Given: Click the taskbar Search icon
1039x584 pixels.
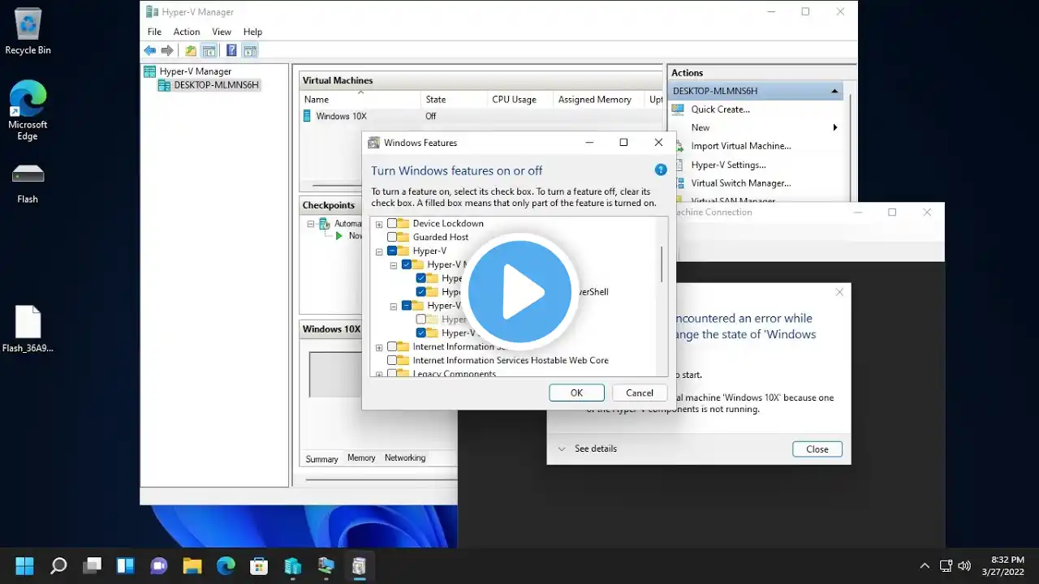Looking at the screenshot, I should (x=58, y=565).
